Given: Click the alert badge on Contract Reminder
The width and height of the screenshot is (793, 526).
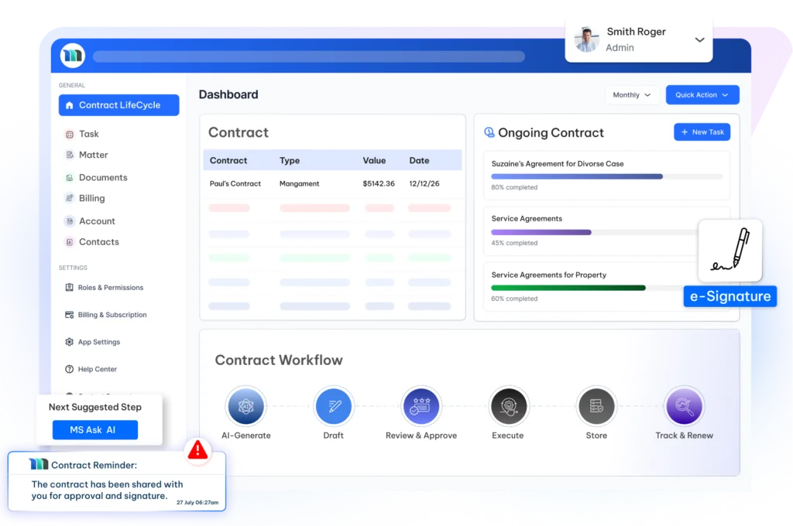Looking at the screenshot, I should click(198, 451).
